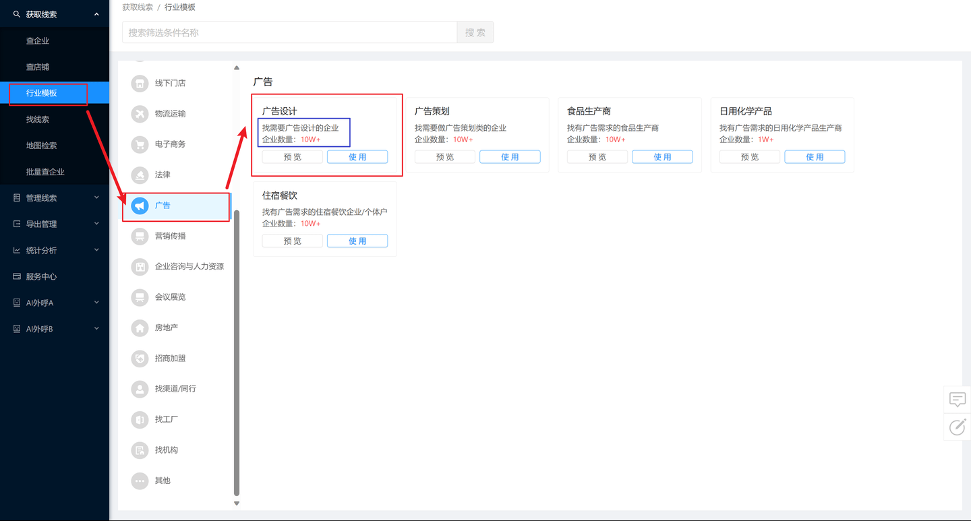Open the chat message icon on right edge
Screen dimensions: 971x521
957,399
